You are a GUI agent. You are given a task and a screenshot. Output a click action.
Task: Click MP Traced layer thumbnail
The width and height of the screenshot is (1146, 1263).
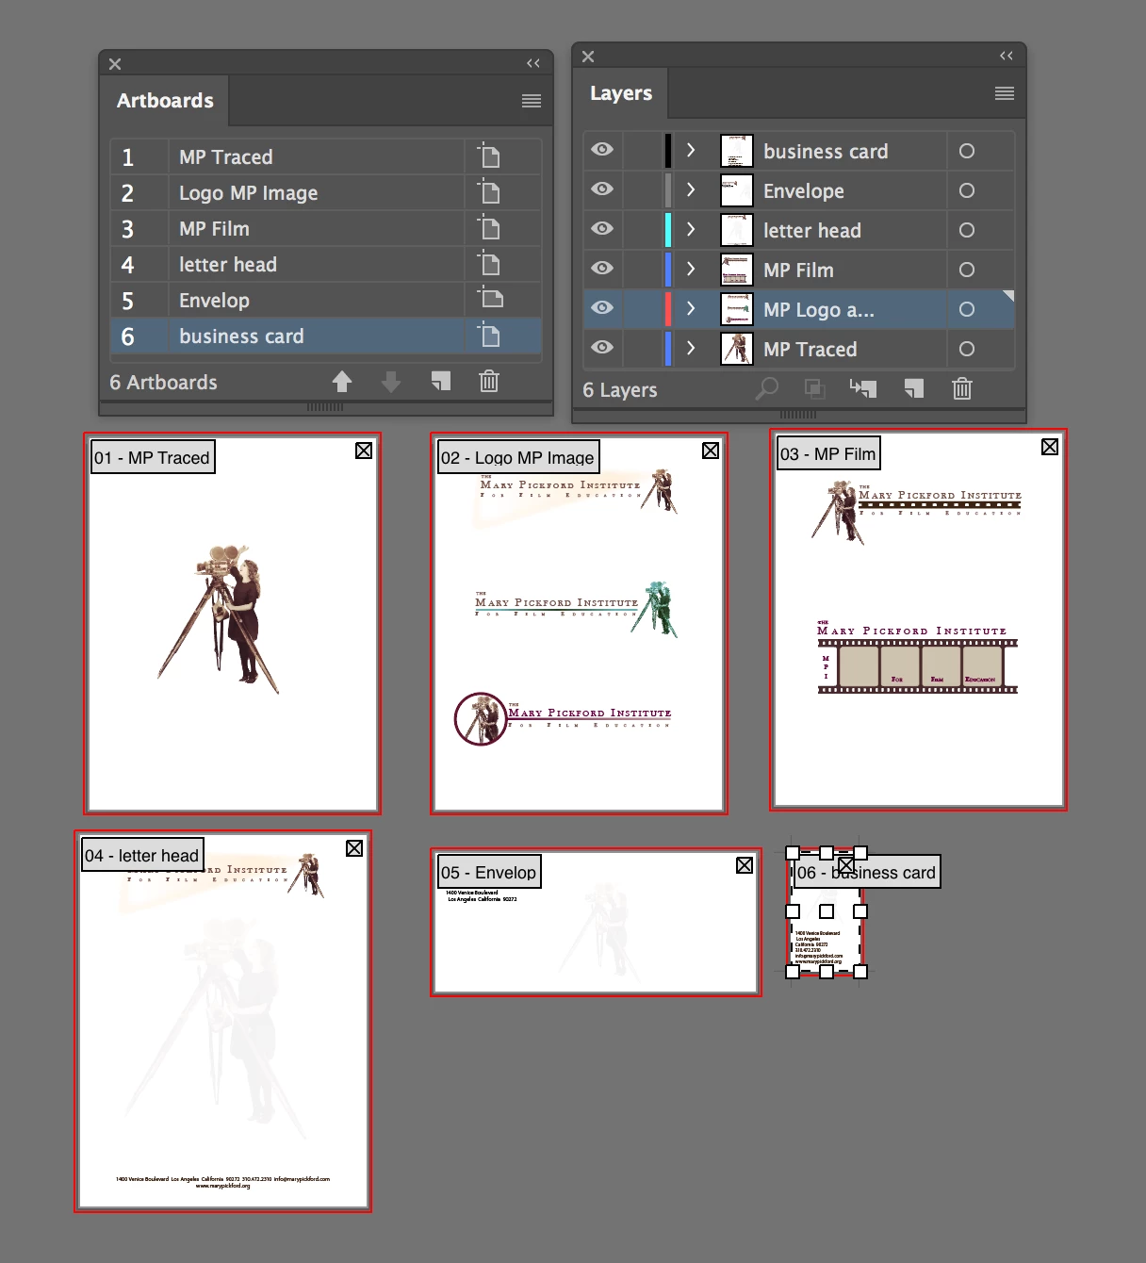(737, 349)
